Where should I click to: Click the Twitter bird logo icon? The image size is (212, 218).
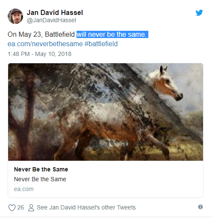tap(199, 13)
